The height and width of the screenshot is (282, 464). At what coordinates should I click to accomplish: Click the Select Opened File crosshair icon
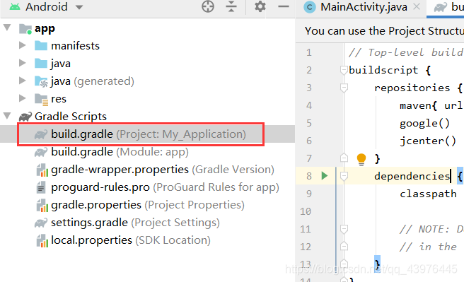208,6
